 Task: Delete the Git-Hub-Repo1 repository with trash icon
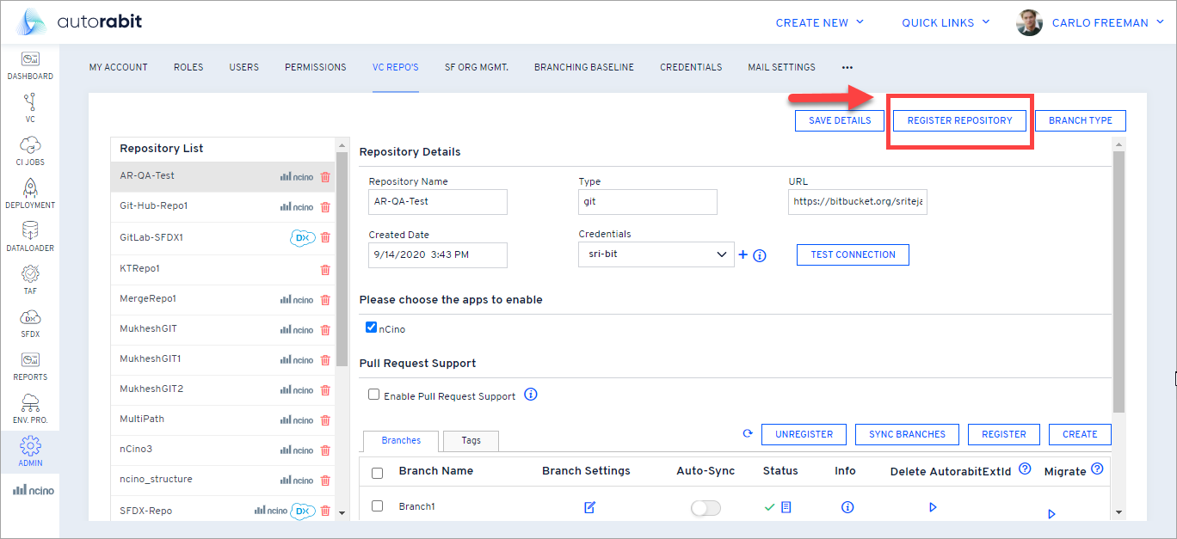coord(325,207)
